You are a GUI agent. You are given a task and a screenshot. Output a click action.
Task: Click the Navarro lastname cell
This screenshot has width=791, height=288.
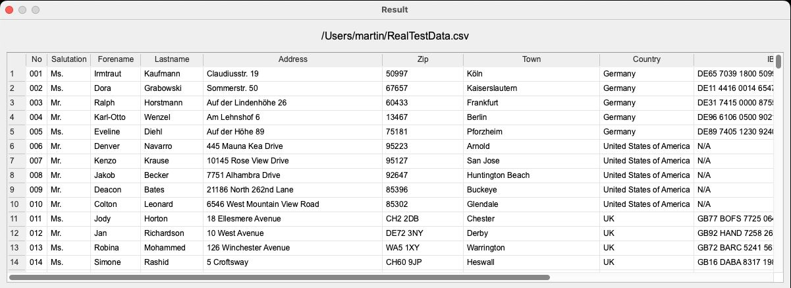tap(172, 146)
